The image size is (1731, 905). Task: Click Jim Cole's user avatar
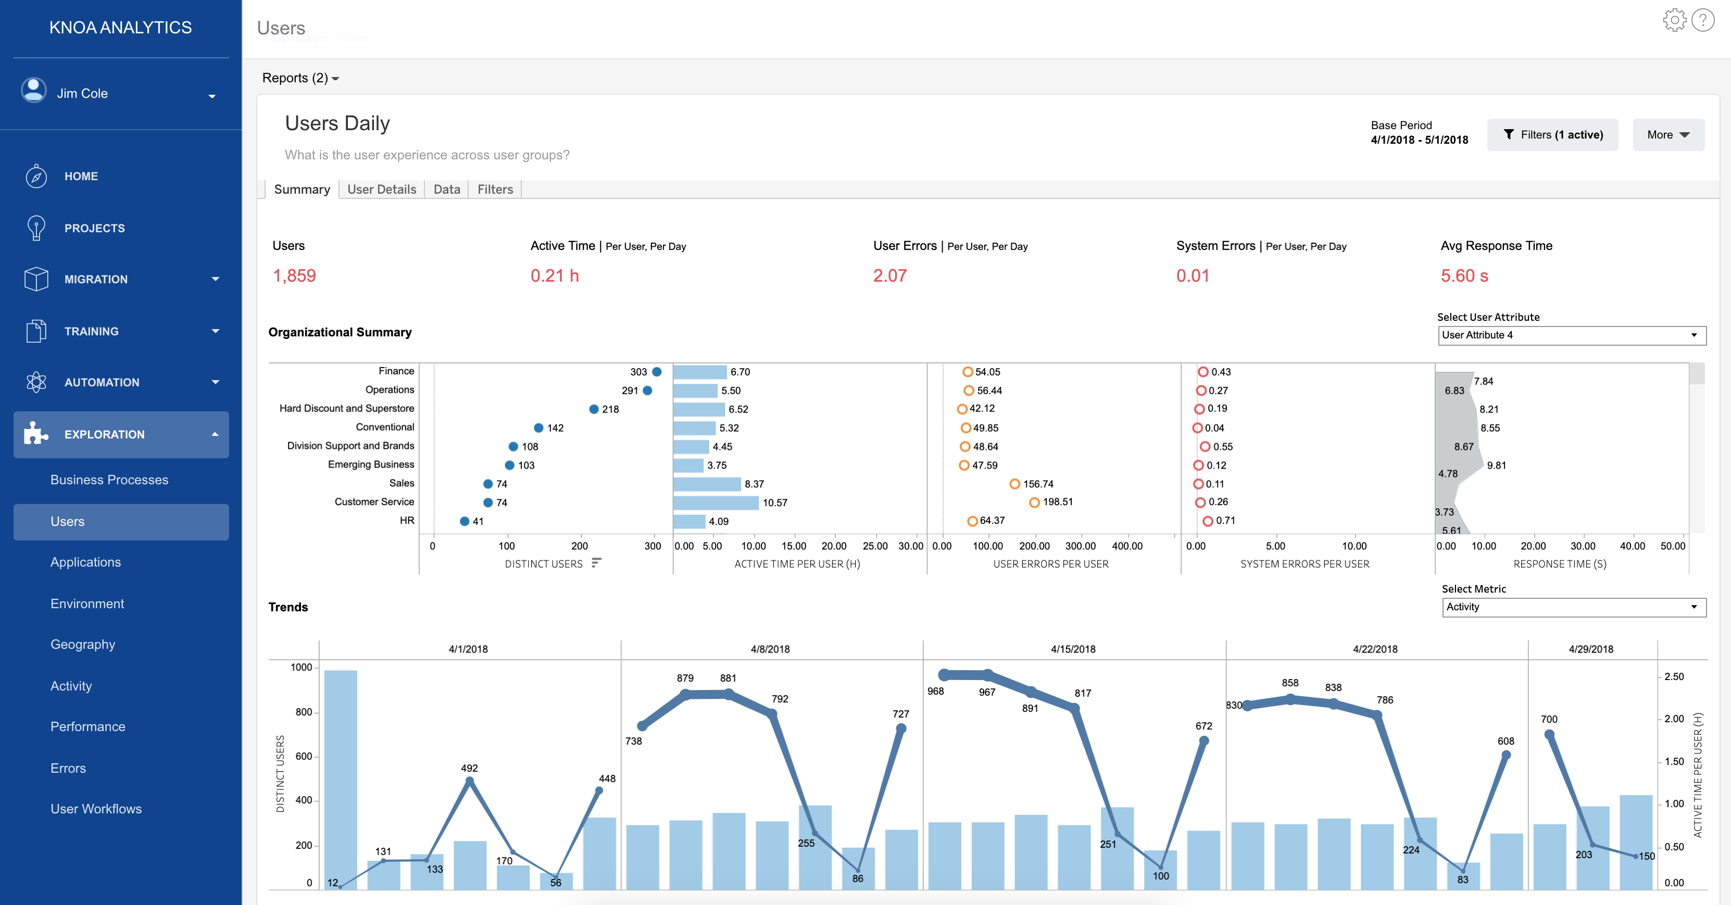[x=34, y=91]
